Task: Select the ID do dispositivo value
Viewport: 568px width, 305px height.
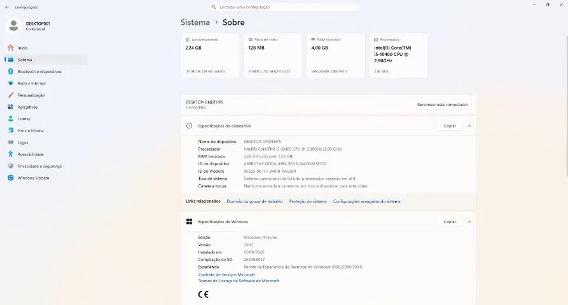Action: (x=285, y=164)
